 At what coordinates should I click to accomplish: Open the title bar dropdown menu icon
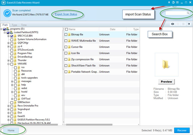point(178,3)
